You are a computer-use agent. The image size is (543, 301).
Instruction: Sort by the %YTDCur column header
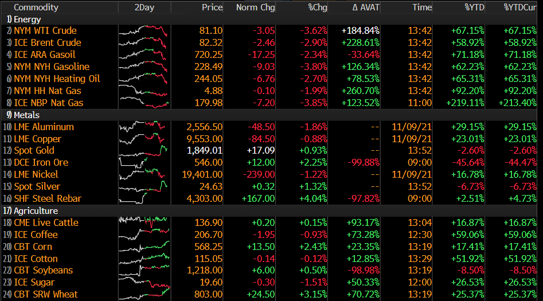[520, 7]
